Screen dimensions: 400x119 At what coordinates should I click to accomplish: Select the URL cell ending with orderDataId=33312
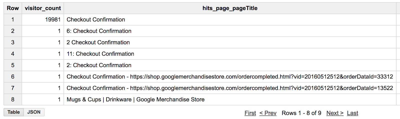[x=230, y=77]
